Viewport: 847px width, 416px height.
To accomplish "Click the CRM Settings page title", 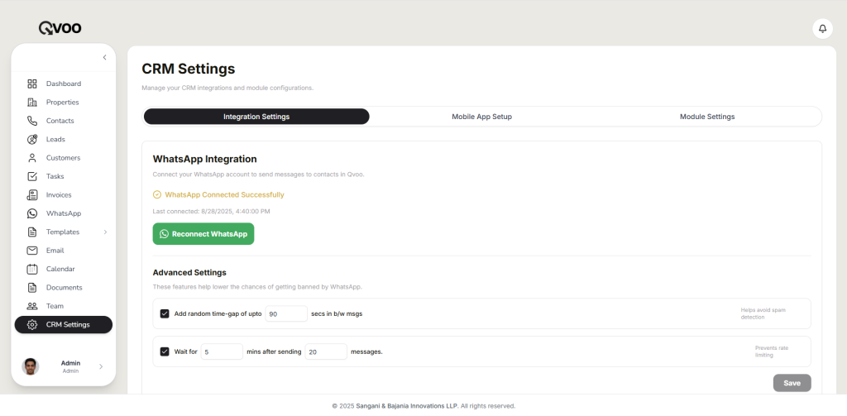I will (189, 69).
